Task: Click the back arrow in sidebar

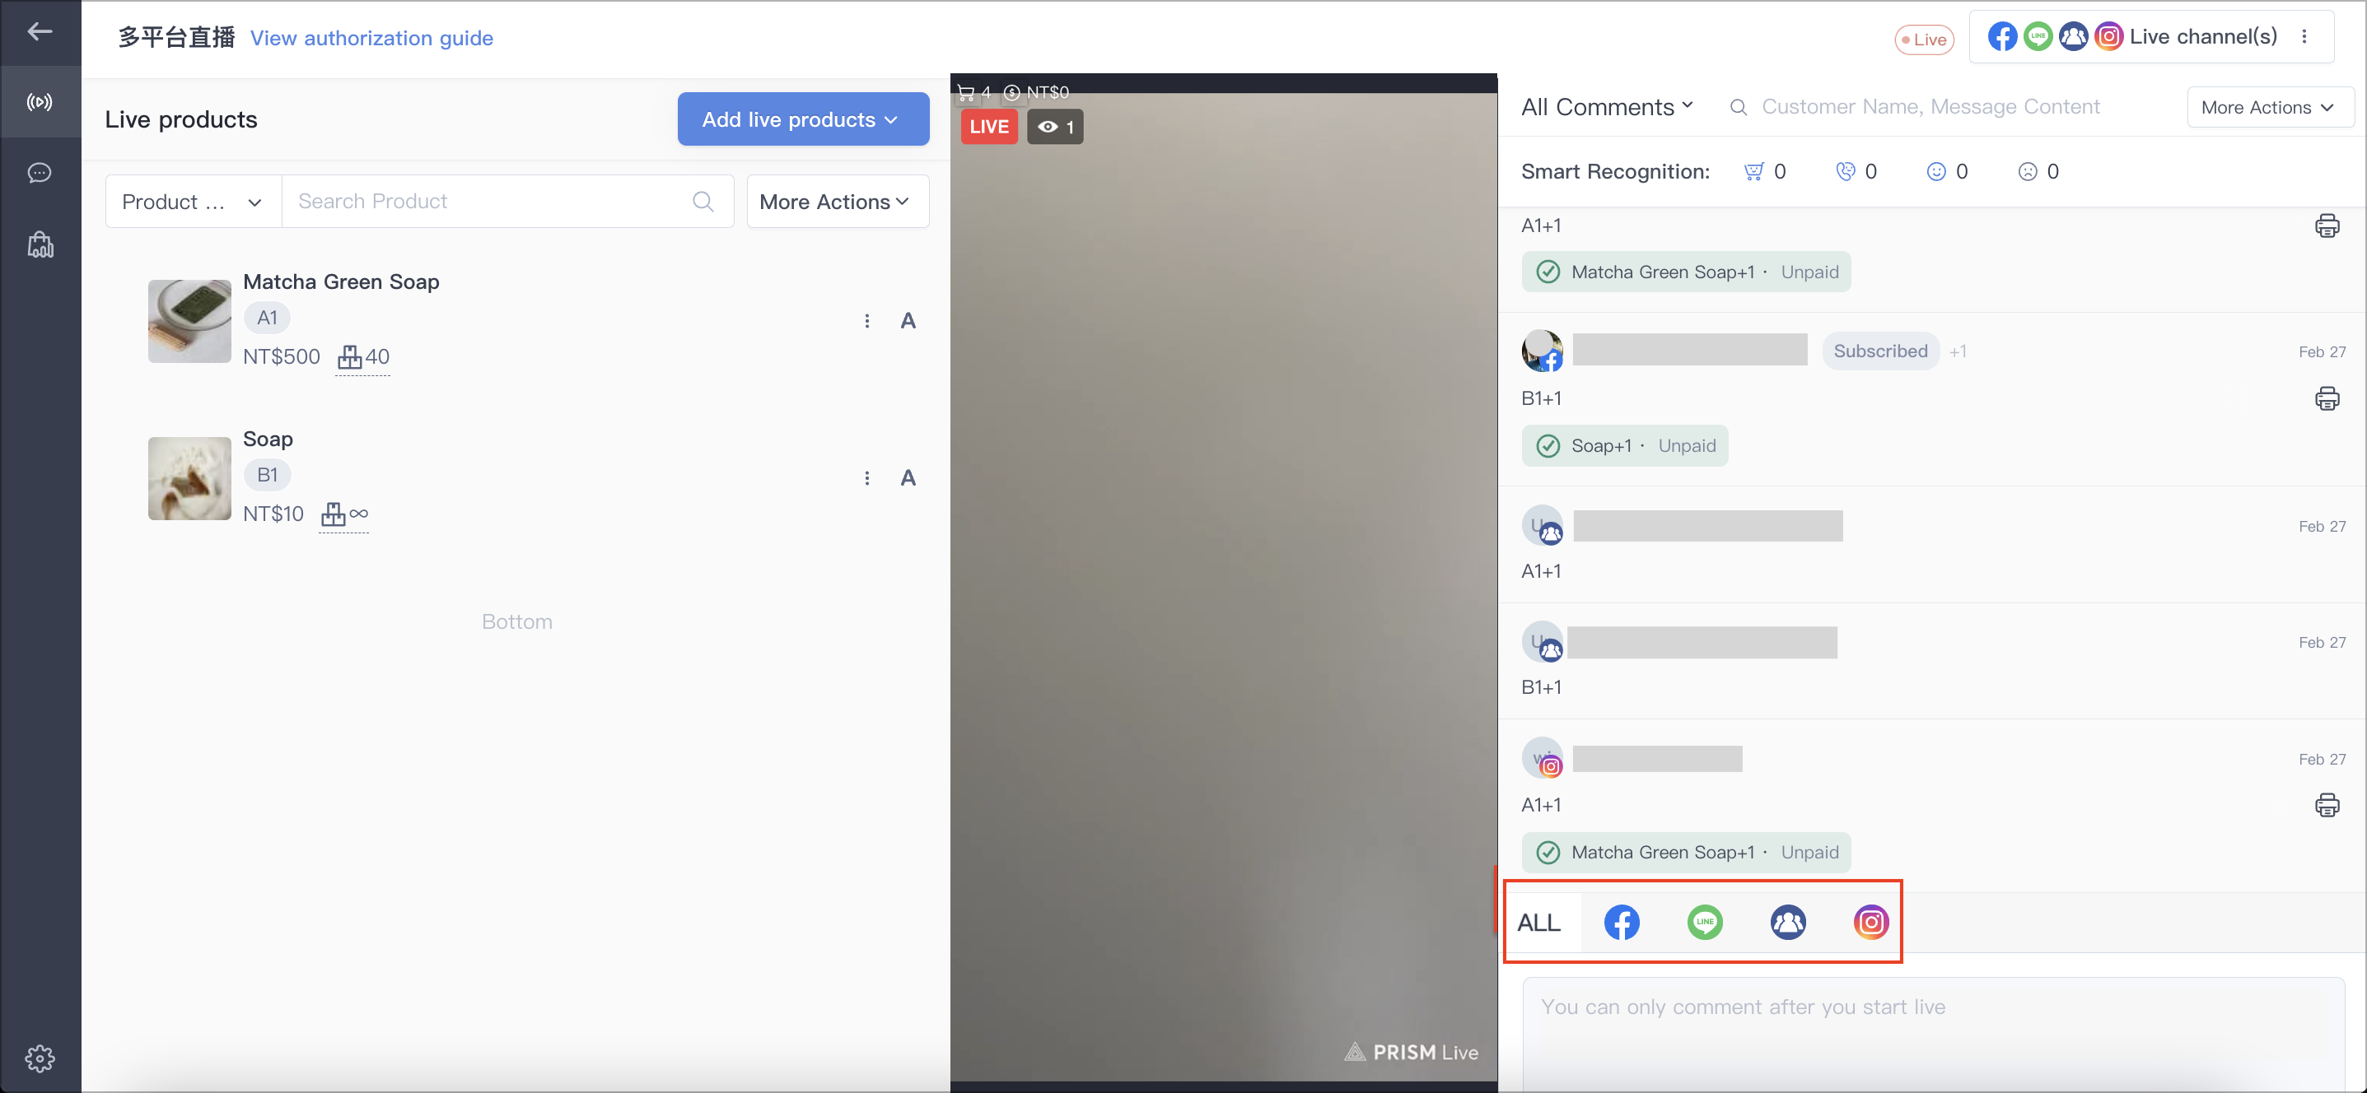Action: coord(40,31)
